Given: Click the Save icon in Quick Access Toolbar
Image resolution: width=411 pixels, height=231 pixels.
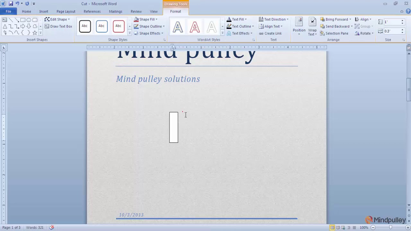Looking at the screenshot, I should point(11,4).
